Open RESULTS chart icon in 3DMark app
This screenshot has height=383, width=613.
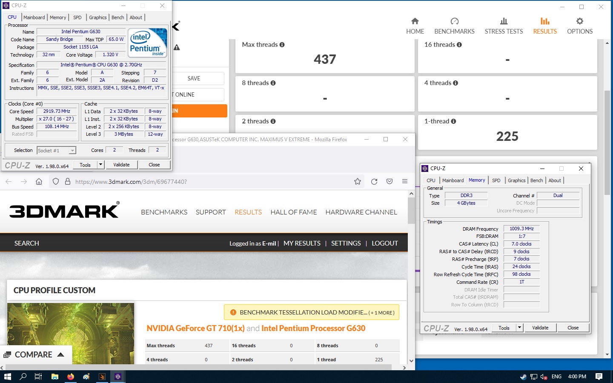click(x=545, y=21)
